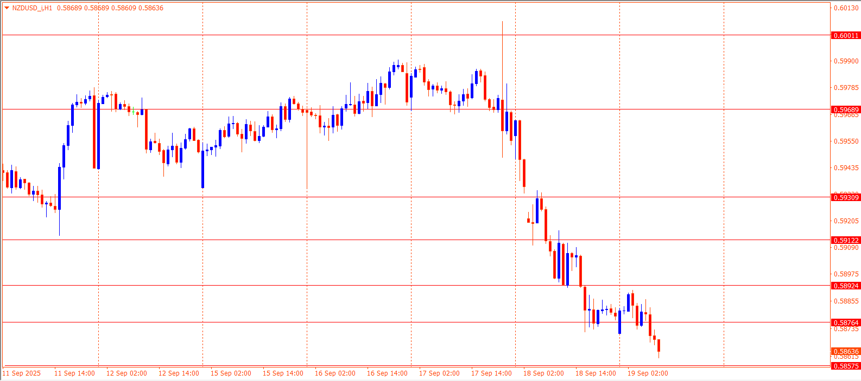
Task: Click the triangle arrow beside NZDUSD_i,H1
Action: [7, 8]
